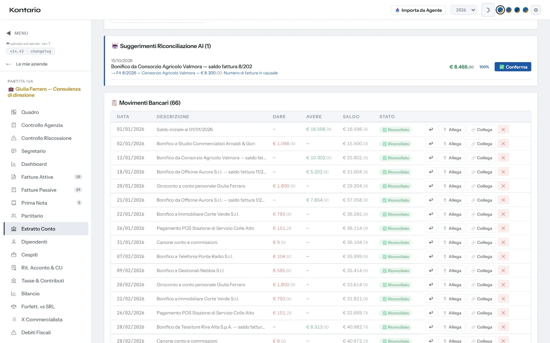550x343 pixels.
Task: Click Riconciliato status on 26/01/2026 row
Action: click(x=396, y=228)
